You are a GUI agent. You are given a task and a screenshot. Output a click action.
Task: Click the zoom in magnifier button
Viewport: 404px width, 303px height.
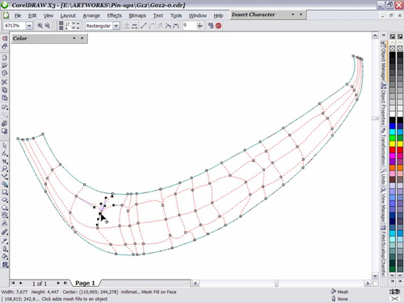point(40,26)
